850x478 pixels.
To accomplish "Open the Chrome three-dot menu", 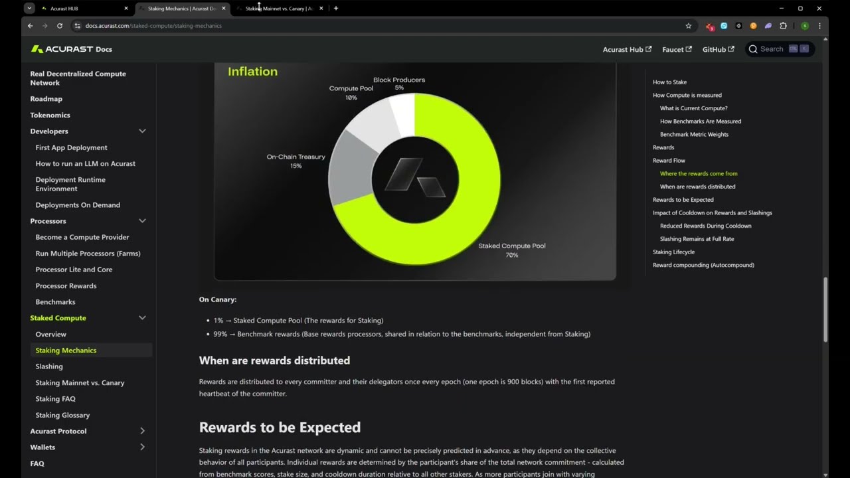I will click(819, 26).
